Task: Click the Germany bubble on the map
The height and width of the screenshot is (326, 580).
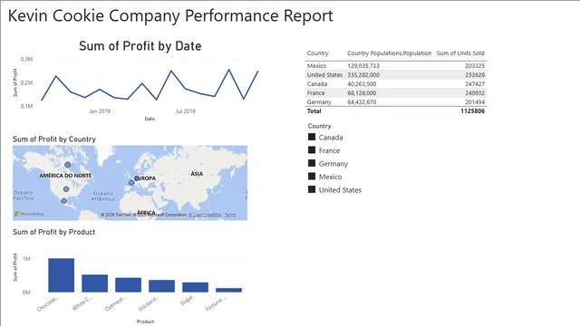Action: pos(137,178)
